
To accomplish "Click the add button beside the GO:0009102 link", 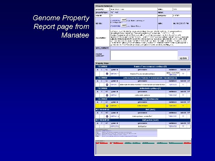I will [x=124, y=25].
